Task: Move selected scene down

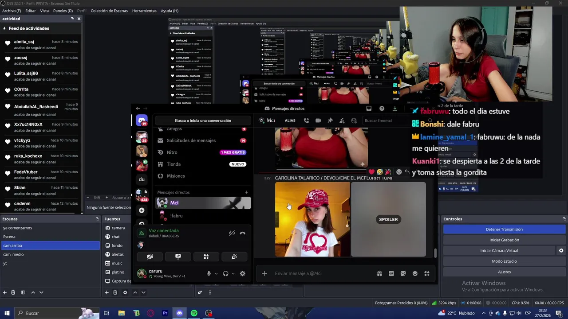Action: click(x=41, y=292)
